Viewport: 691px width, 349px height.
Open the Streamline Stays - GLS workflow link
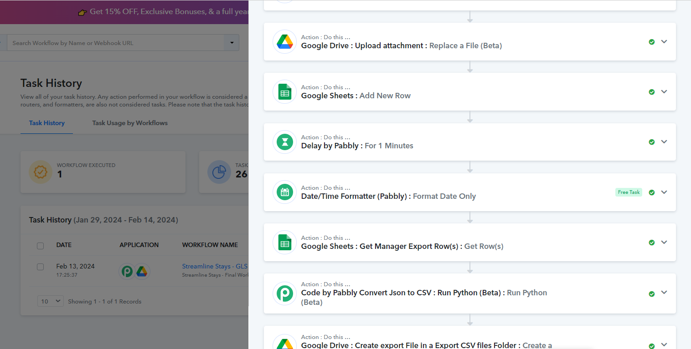(215, 266)
